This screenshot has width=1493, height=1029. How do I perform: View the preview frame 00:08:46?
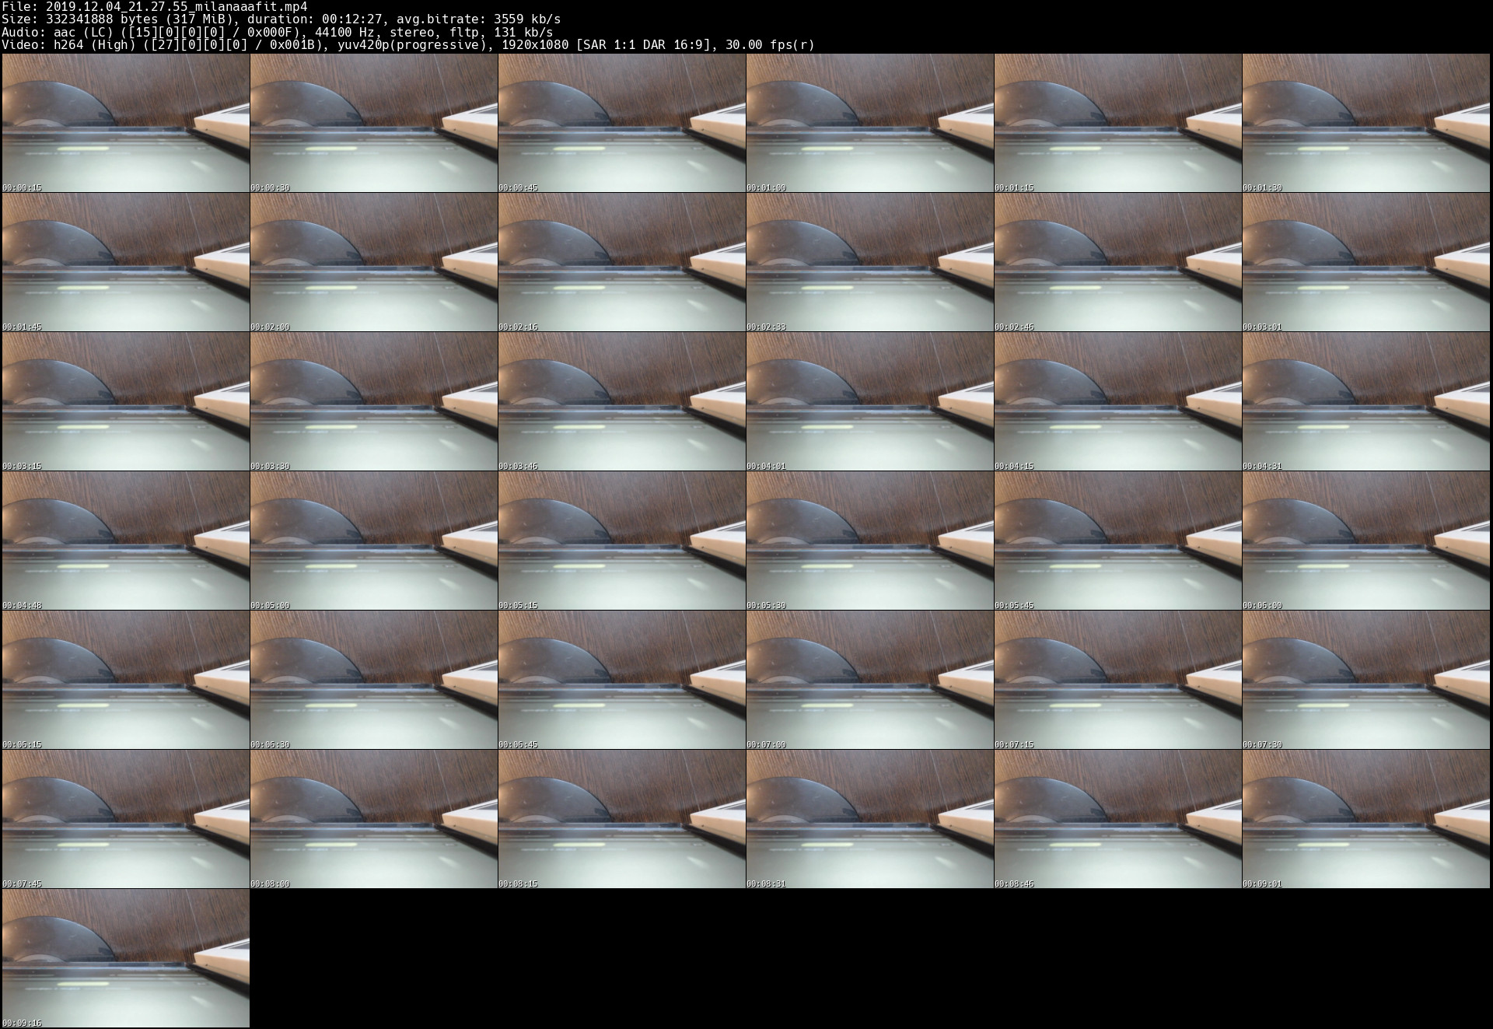coord(1118,819)
